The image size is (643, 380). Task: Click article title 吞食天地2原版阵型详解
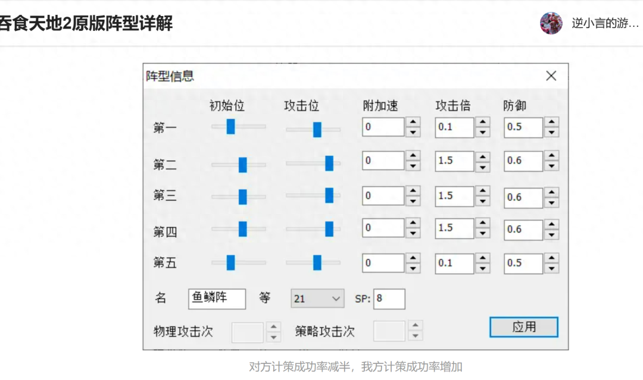pyautogui.click(x=86, y=23)
